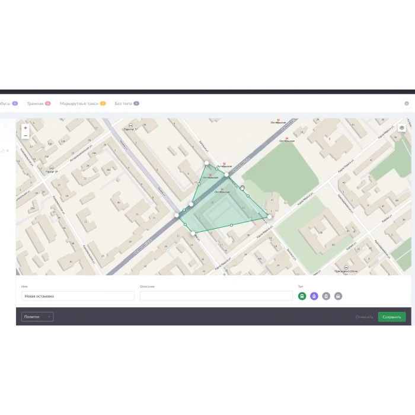415x415 pixels.
Task: Select the purple trolleybus stop type
Action: tap(314, 296)
